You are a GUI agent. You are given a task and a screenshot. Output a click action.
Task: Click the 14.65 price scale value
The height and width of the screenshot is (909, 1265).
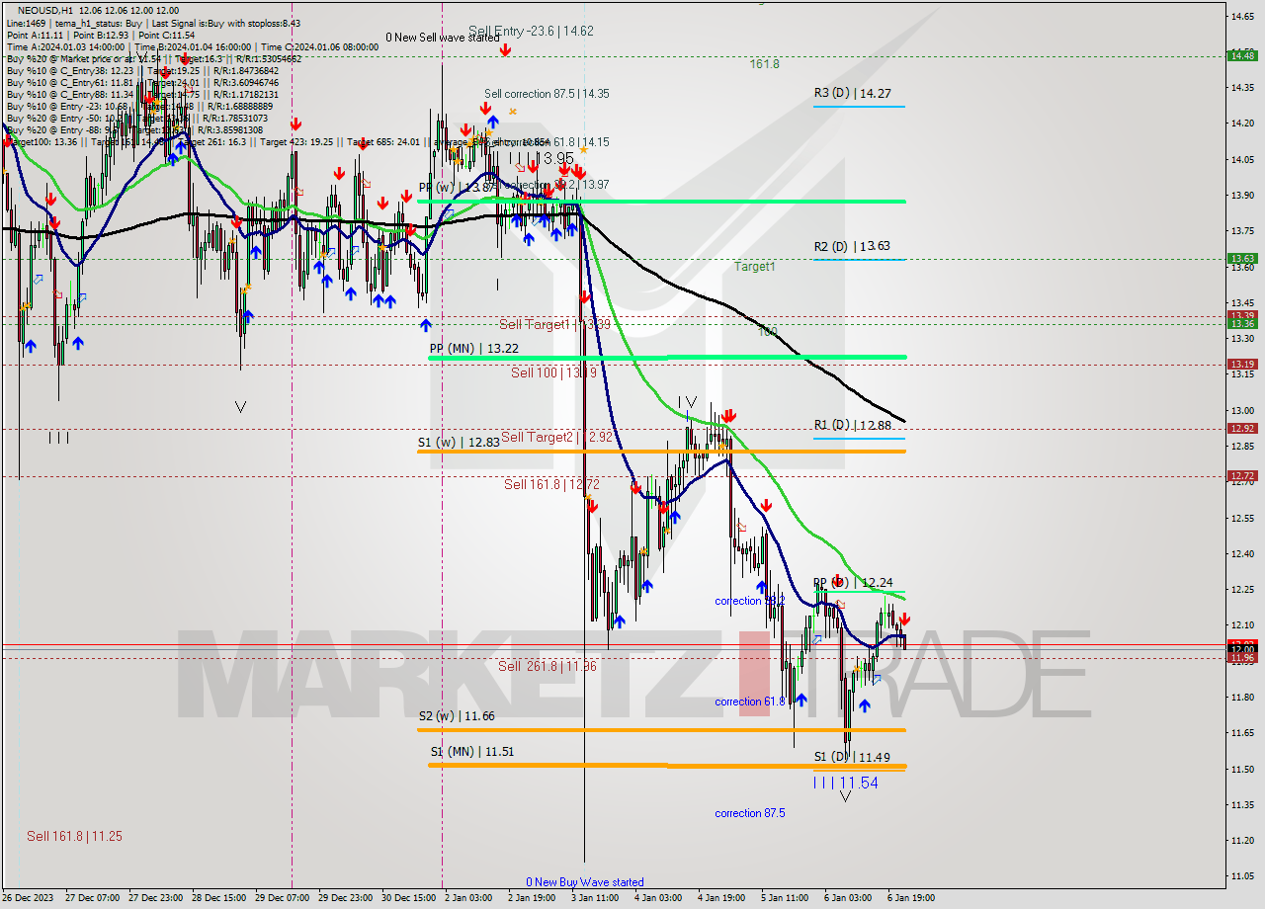point(1242,16)
